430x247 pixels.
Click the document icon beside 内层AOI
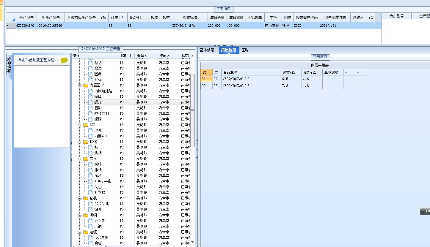[90, 136]
